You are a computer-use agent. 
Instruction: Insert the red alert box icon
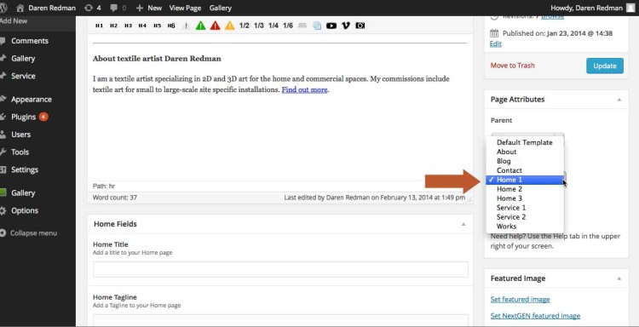point(216,26)
